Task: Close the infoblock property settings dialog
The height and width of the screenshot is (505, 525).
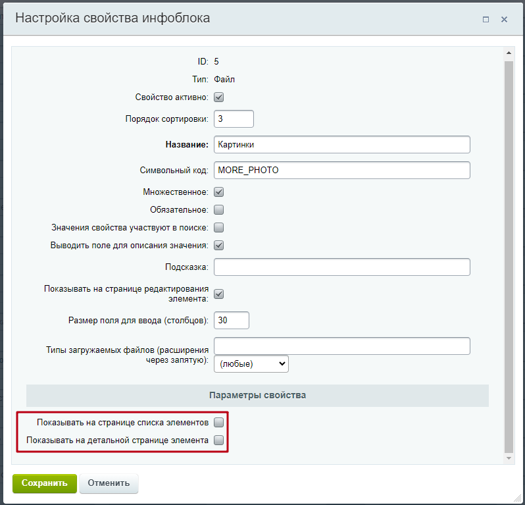Action: (504, 20)
